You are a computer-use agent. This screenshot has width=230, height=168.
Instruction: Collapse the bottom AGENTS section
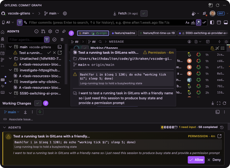coord(4,127)
